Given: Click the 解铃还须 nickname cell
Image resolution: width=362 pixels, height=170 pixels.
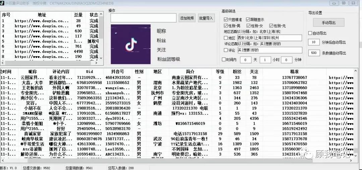Looking at the screenshot, I should (x=33, y=154).
